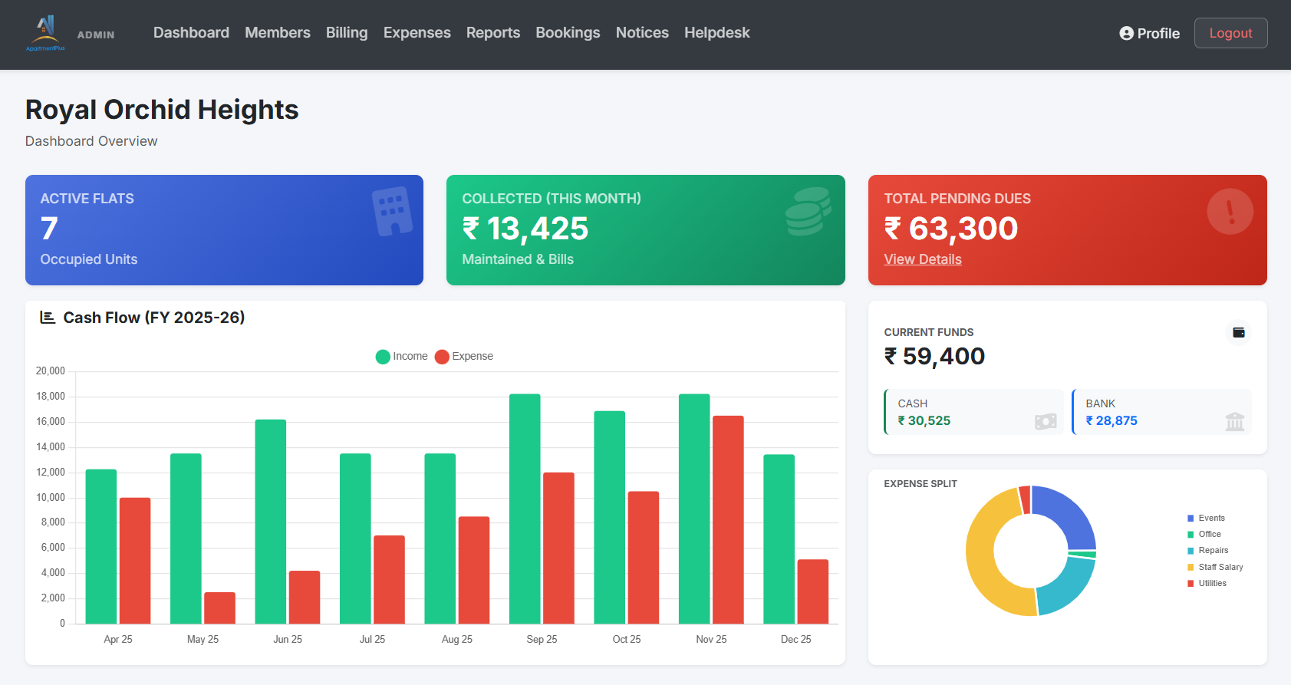Viewport: 1291px width, 685px height.
Task: Click the May 25 expense bar
Action: (219, 608)
